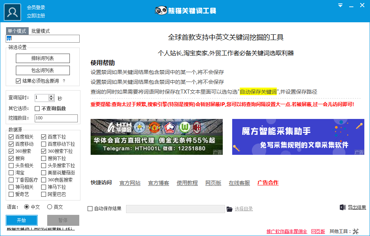Click the 查询延时 value field

42,97
